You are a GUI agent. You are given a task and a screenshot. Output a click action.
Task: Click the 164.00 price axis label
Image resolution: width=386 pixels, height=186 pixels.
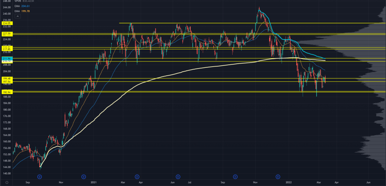click(x=6, y=135)
